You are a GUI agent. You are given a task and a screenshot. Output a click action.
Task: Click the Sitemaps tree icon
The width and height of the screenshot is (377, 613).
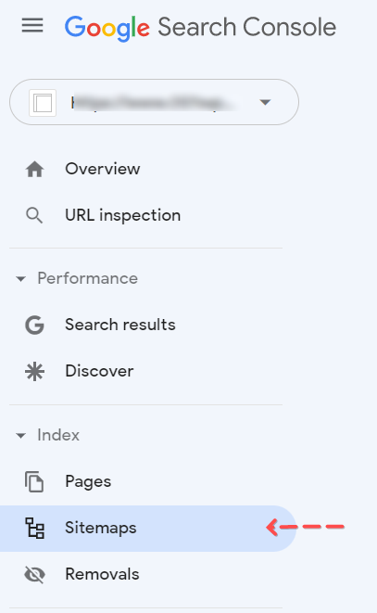click(x=35, y=528)
